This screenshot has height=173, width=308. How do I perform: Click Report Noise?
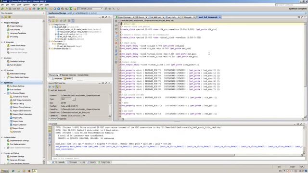click(x=18, y=122)
